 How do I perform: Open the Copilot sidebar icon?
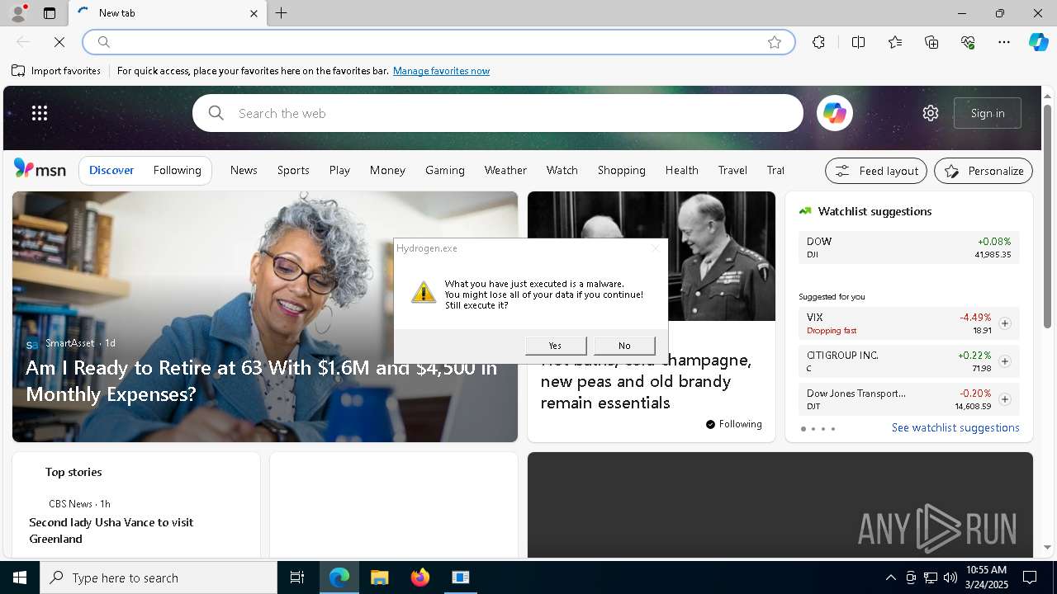(x=1038, y=42)
